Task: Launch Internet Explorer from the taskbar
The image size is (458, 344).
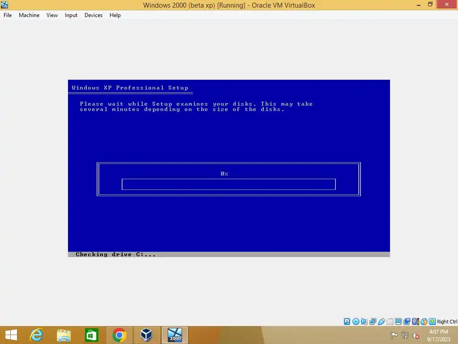Action: click(x=37, y=335)
